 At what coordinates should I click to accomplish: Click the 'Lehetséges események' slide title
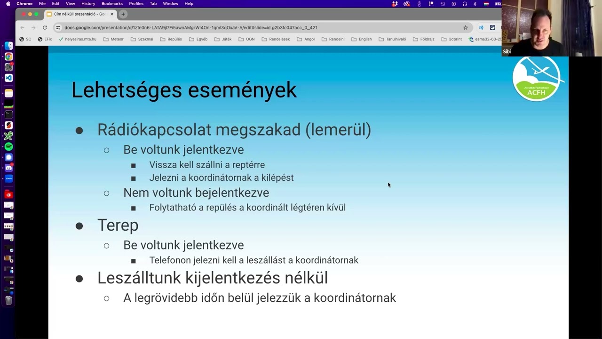[x=184, y=89]
